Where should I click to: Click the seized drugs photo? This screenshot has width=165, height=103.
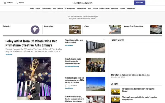96,99
